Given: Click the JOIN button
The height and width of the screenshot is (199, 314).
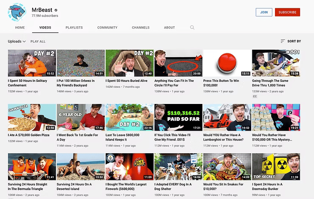Looking at the screenshot, I should pyautogui.click(x=264, y=12).
